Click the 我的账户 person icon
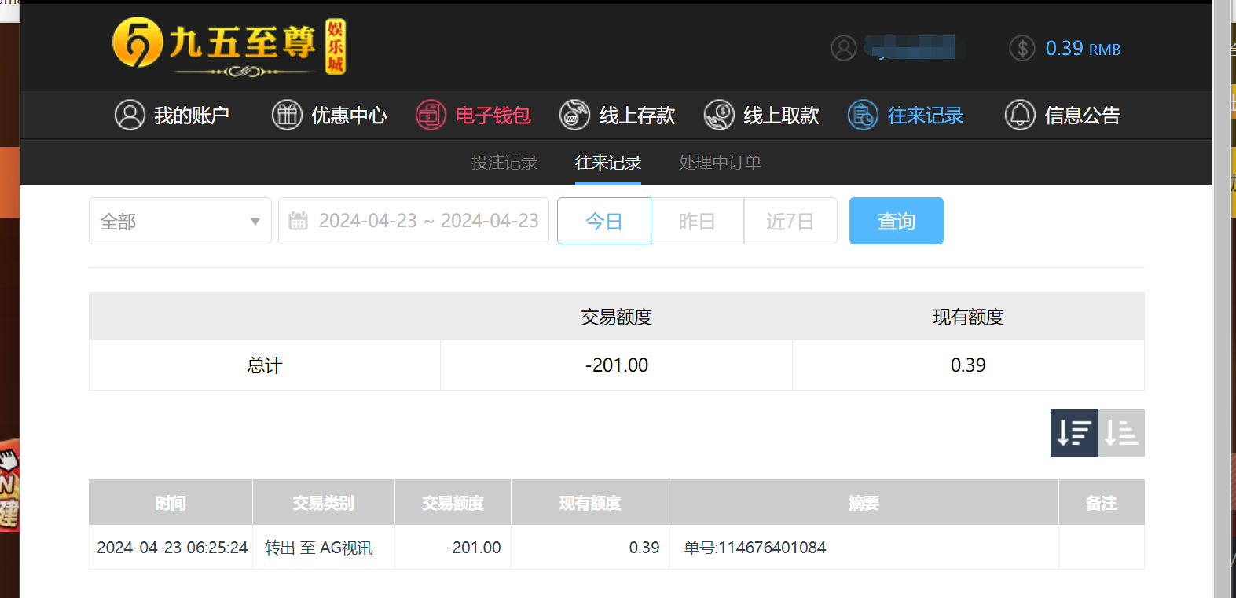 pyautogui.click(x=130, y=115)
